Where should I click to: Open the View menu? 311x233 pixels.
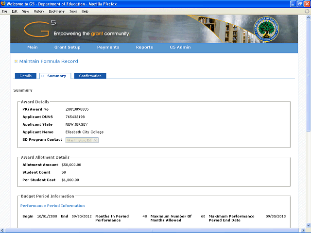26,11
